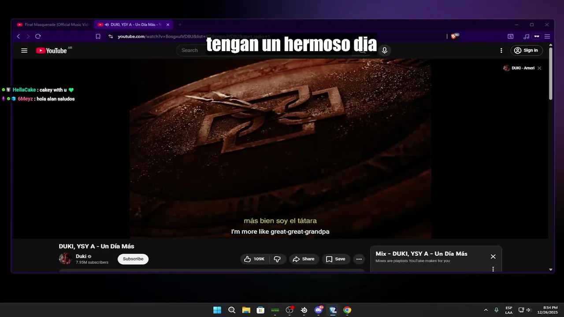
Task: Close the Mix playlist panel
Action: (493, 256)
